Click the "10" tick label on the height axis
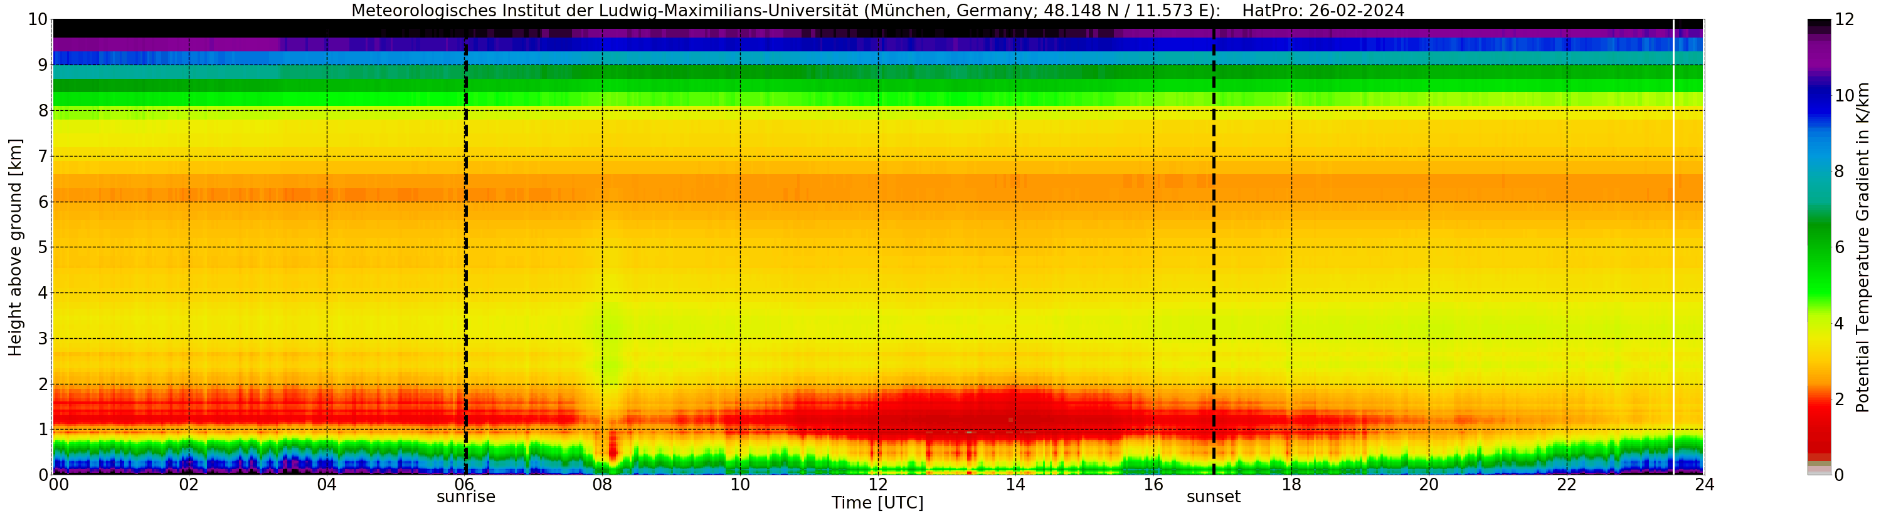The image size is (1891, 516). (x=38, y=20)
